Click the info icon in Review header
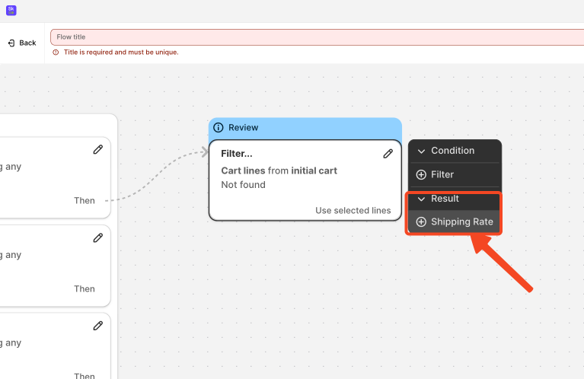 coord(219,128)
